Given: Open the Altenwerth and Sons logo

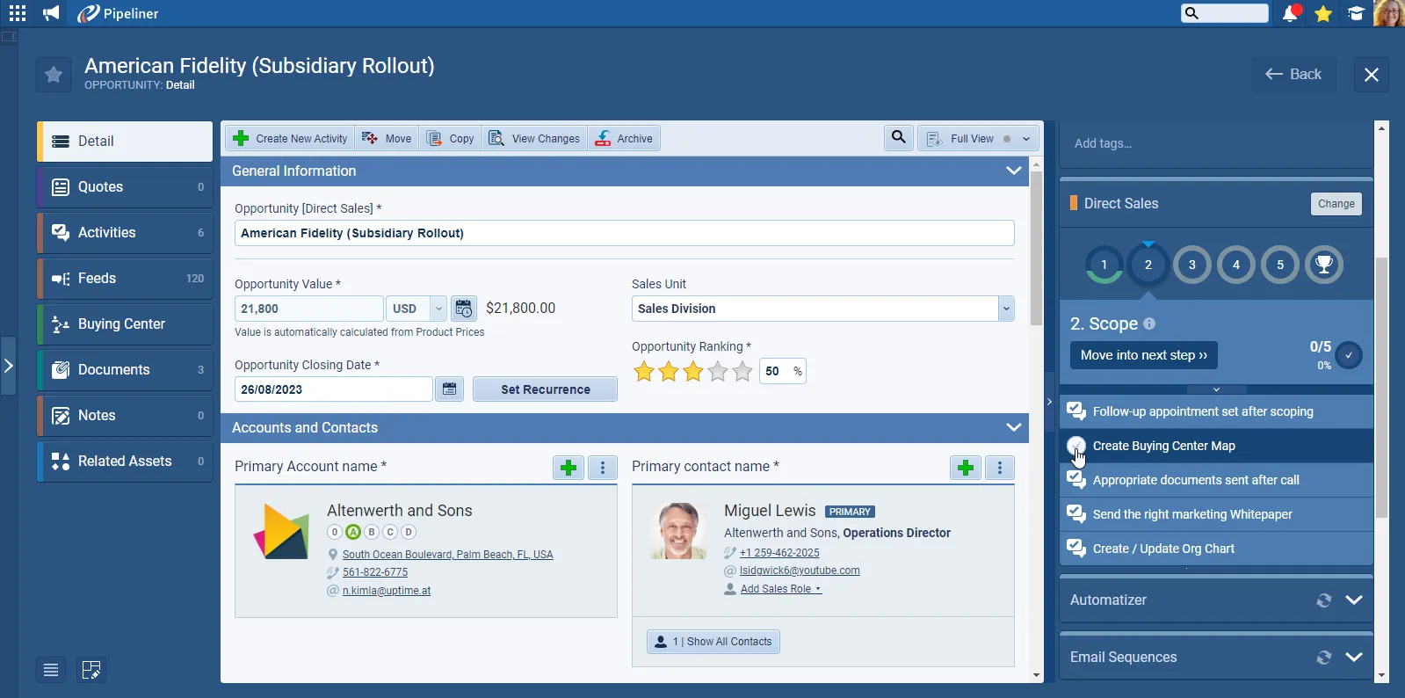Looking at the screenshot, I should point(281,532).
